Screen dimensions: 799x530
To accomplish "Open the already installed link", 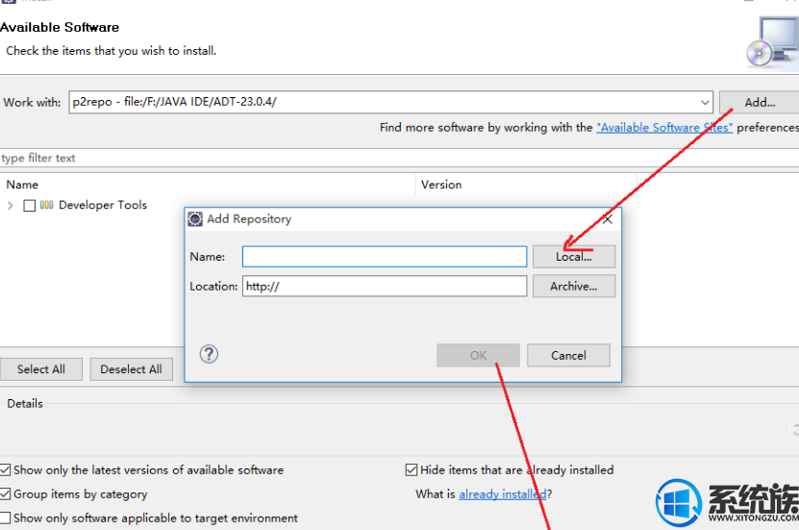I will (x=503, y=493).
